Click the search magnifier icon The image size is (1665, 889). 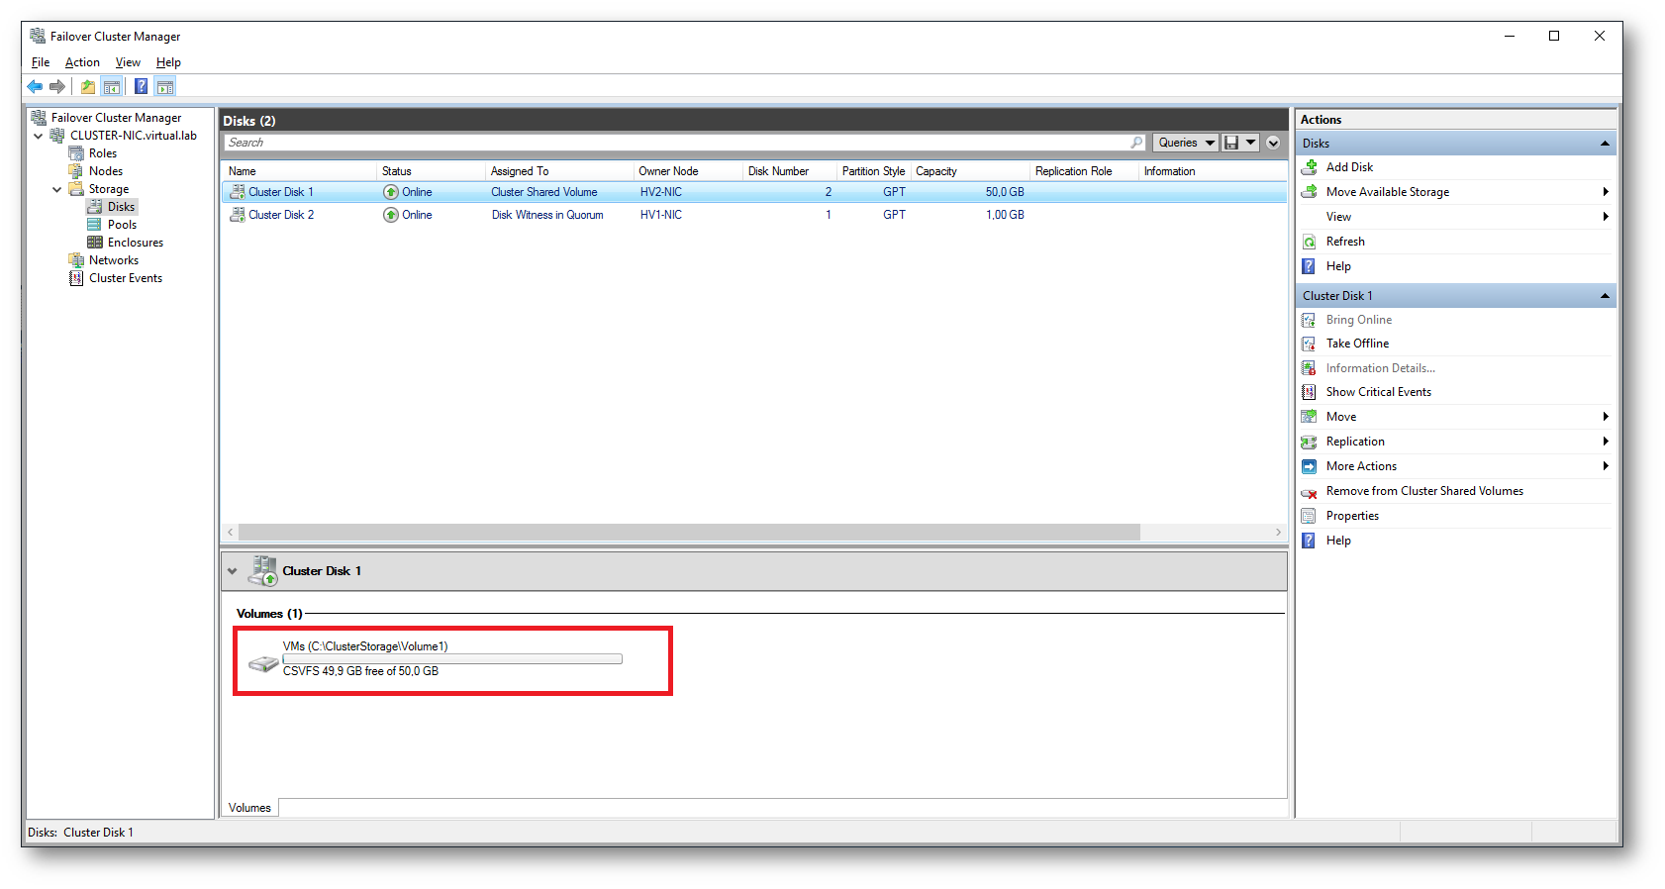click(1136, 143)
